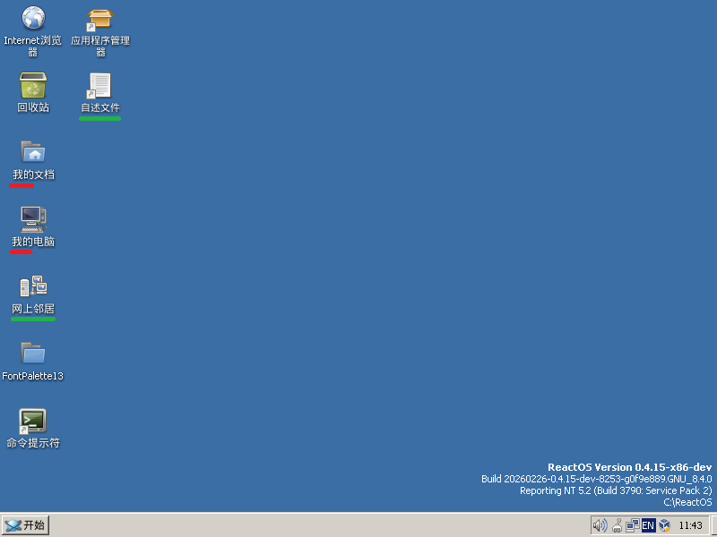Viewport: 717px width, 537px height.
Task: Click the 回收站 text label
Action: point(33,107)
